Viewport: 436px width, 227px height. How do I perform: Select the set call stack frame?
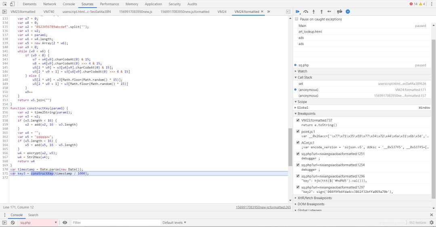(x=301, y=84)
